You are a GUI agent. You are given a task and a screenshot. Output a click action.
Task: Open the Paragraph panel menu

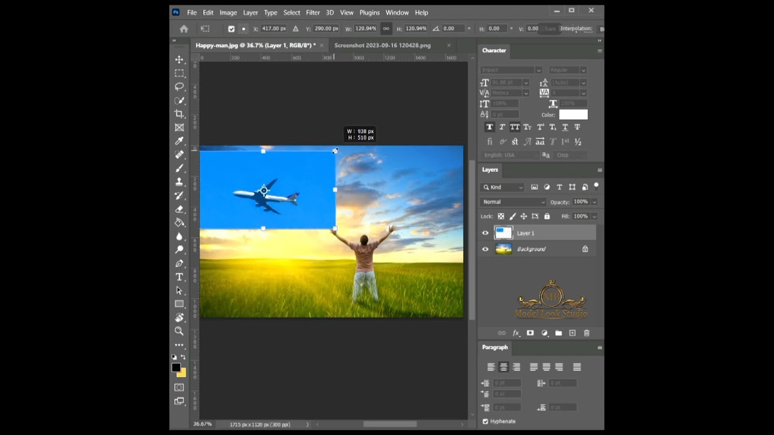(x=599, y=347)
